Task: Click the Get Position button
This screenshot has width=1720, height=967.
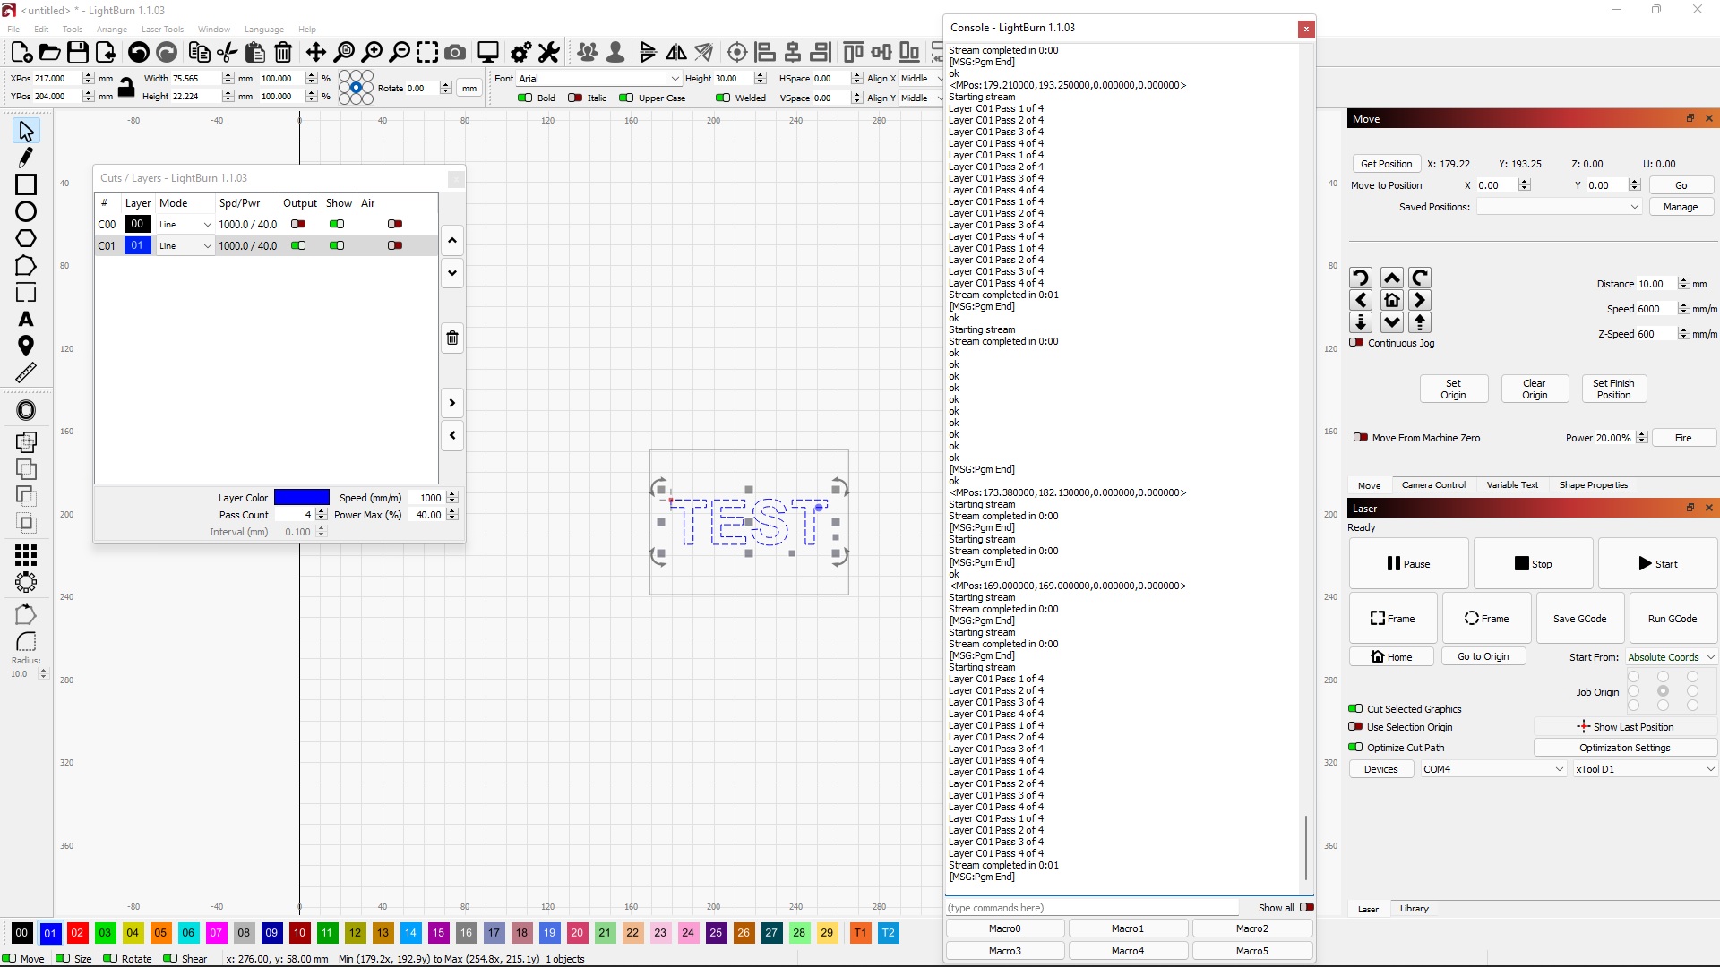Action: point(1386,164)
